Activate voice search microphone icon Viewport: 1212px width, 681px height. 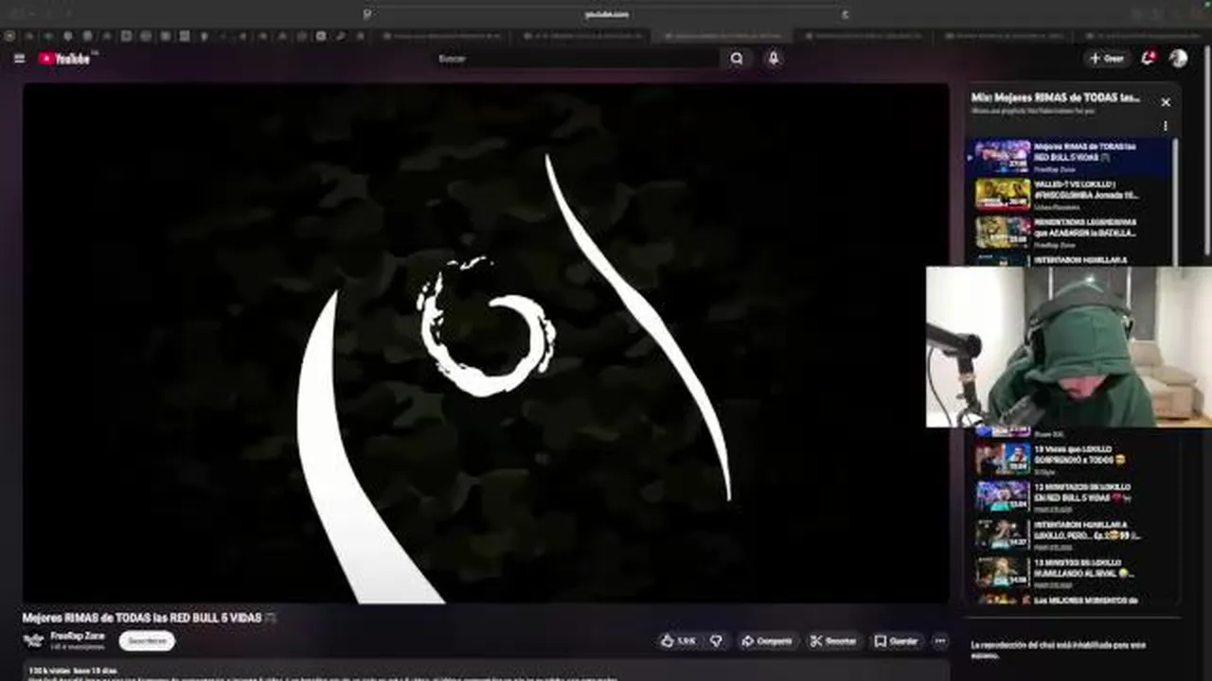tap(774, 59)
